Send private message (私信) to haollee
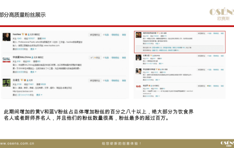Screen dimensions: 234x148 pos(106,35)
